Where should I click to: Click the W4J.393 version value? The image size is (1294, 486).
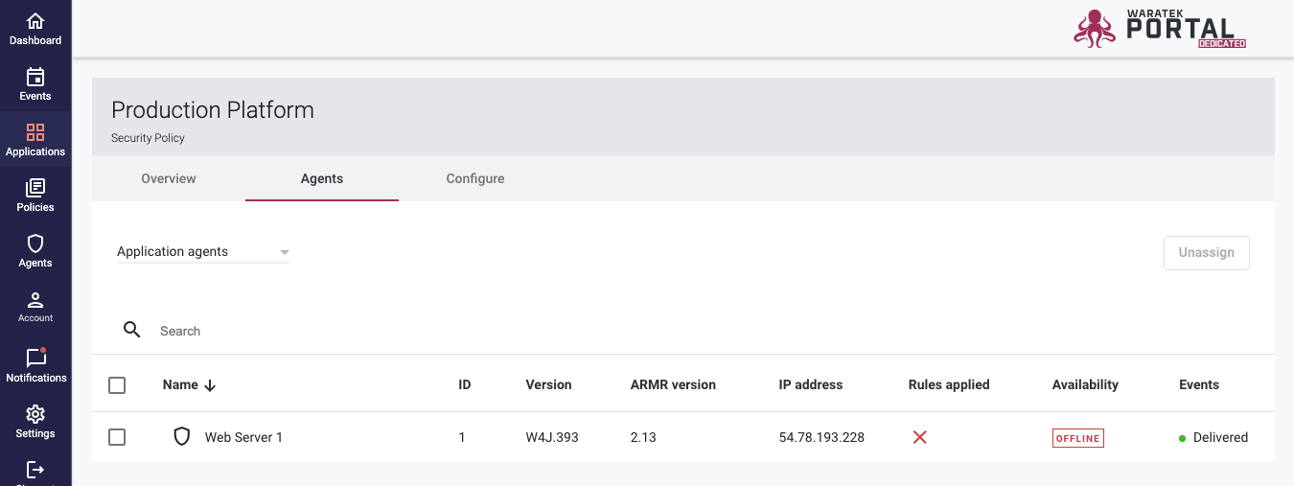coord(552,437)
